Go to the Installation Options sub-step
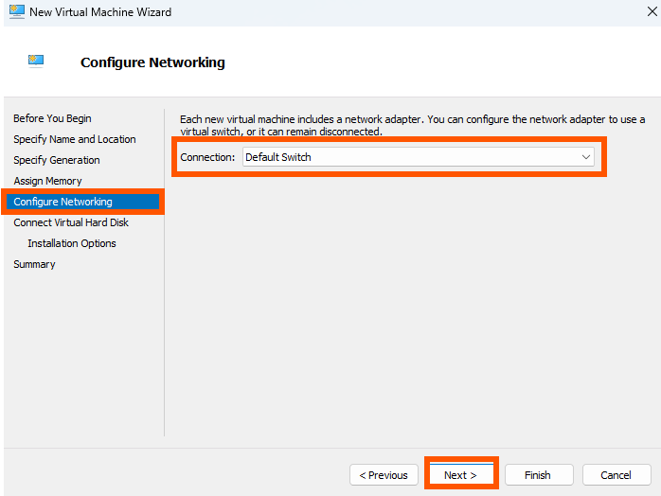The height and width of the screenshot is (496, 661). click(x=72, y=243)
